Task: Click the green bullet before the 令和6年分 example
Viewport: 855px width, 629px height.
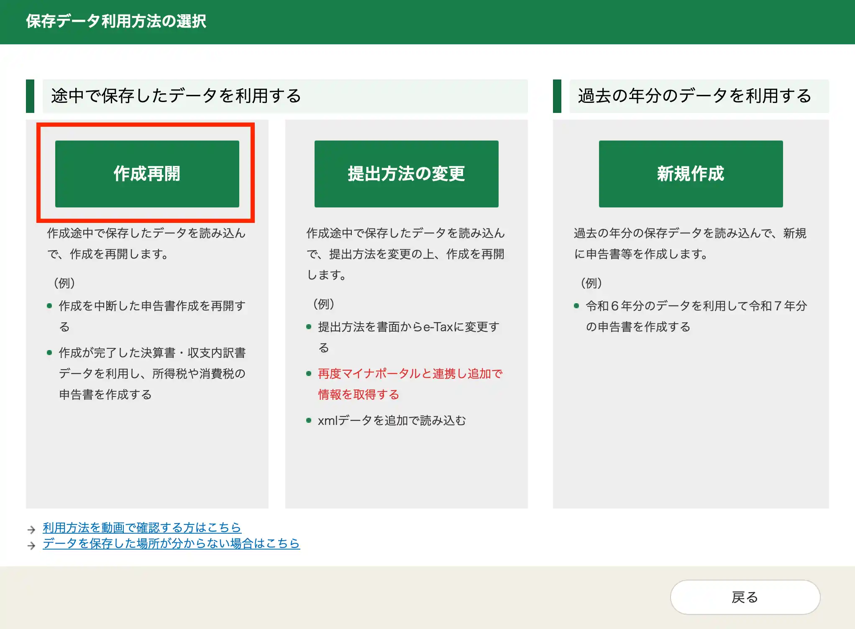Action: 576,306
